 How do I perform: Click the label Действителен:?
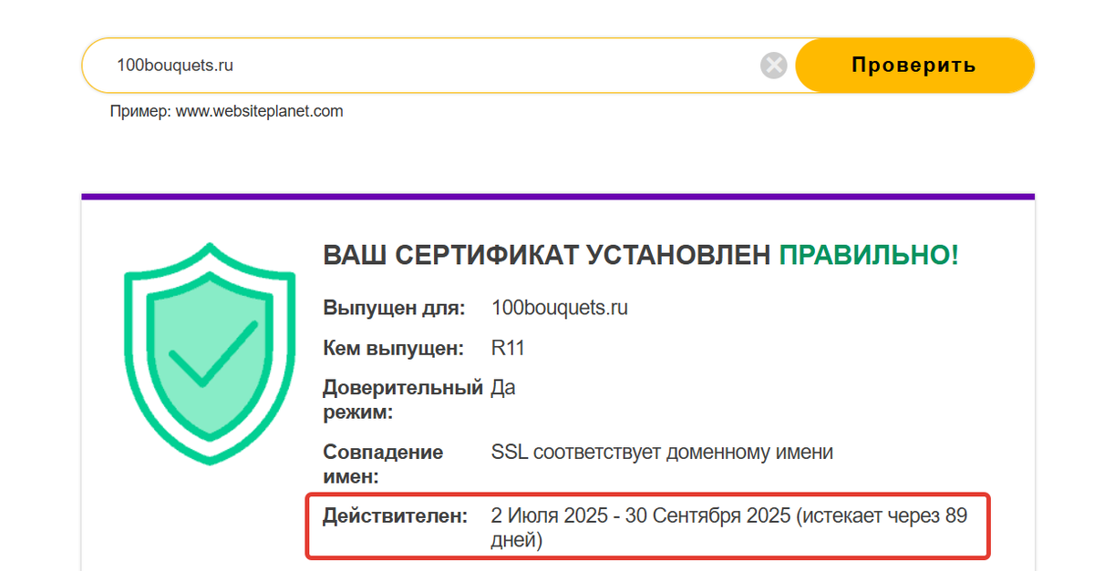point(396,517)
